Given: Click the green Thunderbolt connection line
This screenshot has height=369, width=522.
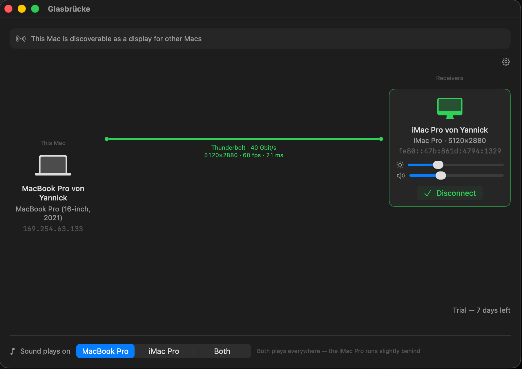Looking at the screenshot, I should tap(244, 139).
